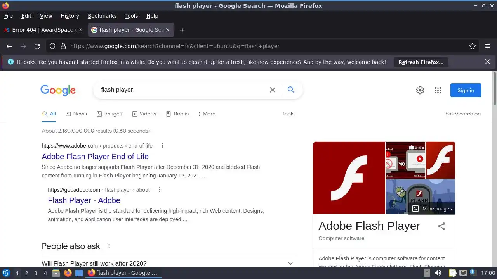This screenshot has width=497, height=279.
Task: Launch Firefox from taskbar launcher
Action: pos(68,273)
